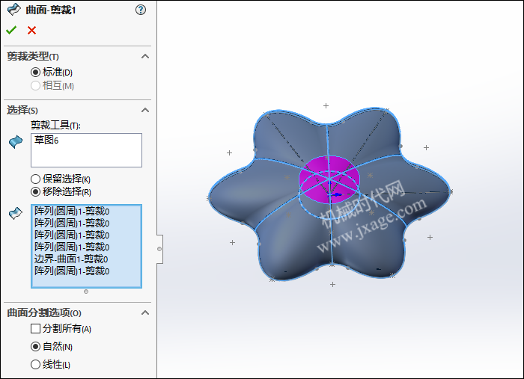Select 草图6 entry in trim tool box
Image resolution: width=524 pixels, height=379 pixels.
46,140
